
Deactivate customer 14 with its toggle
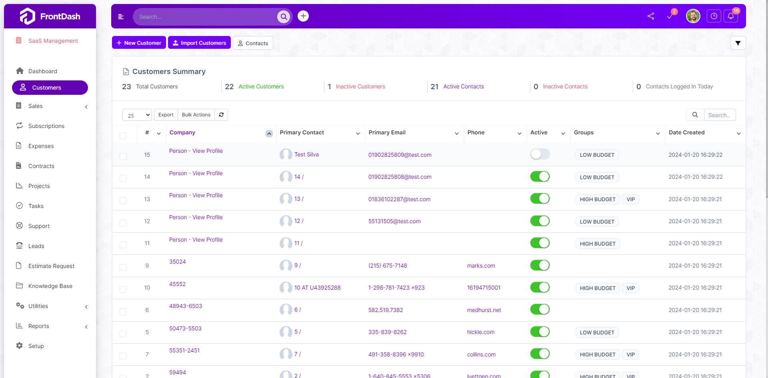tap(540, 176)
